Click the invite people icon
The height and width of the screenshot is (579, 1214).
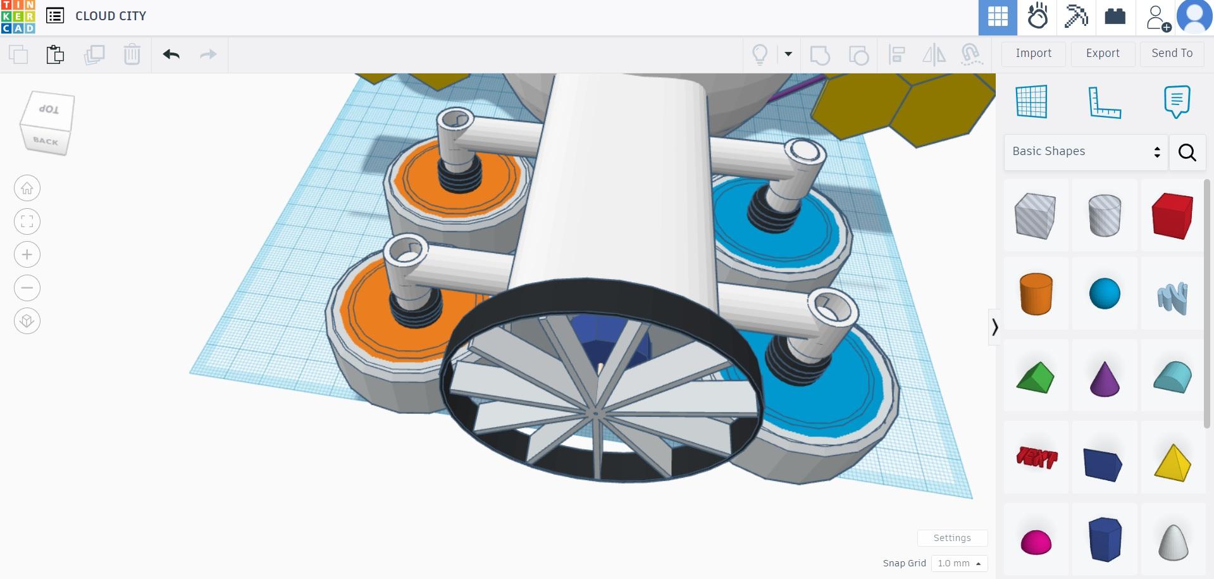(x=1158, y=18)
